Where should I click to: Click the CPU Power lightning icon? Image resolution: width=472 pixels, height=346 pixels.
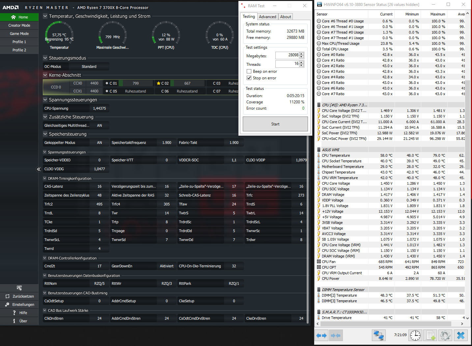pos(319,279)
